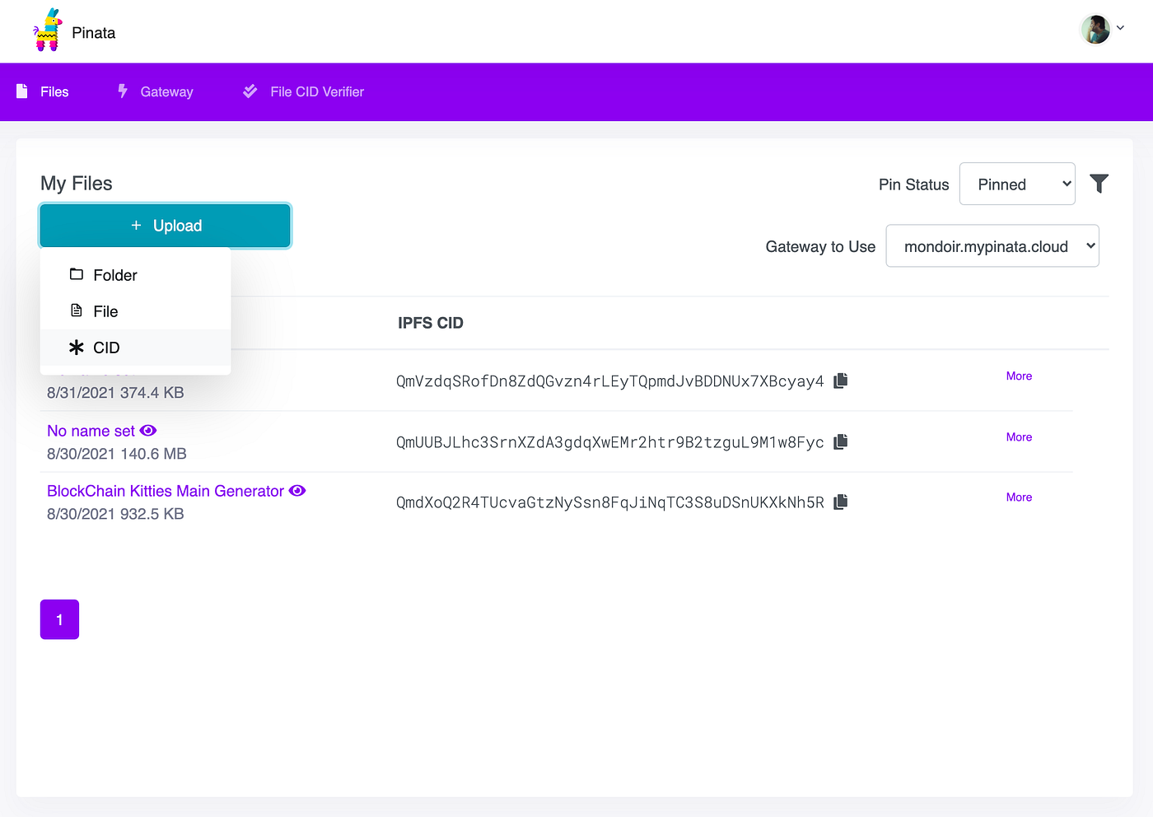The image size is (1153, 817).
Task: Click the lightning icon beside Gateway
Action: [122, 91]
